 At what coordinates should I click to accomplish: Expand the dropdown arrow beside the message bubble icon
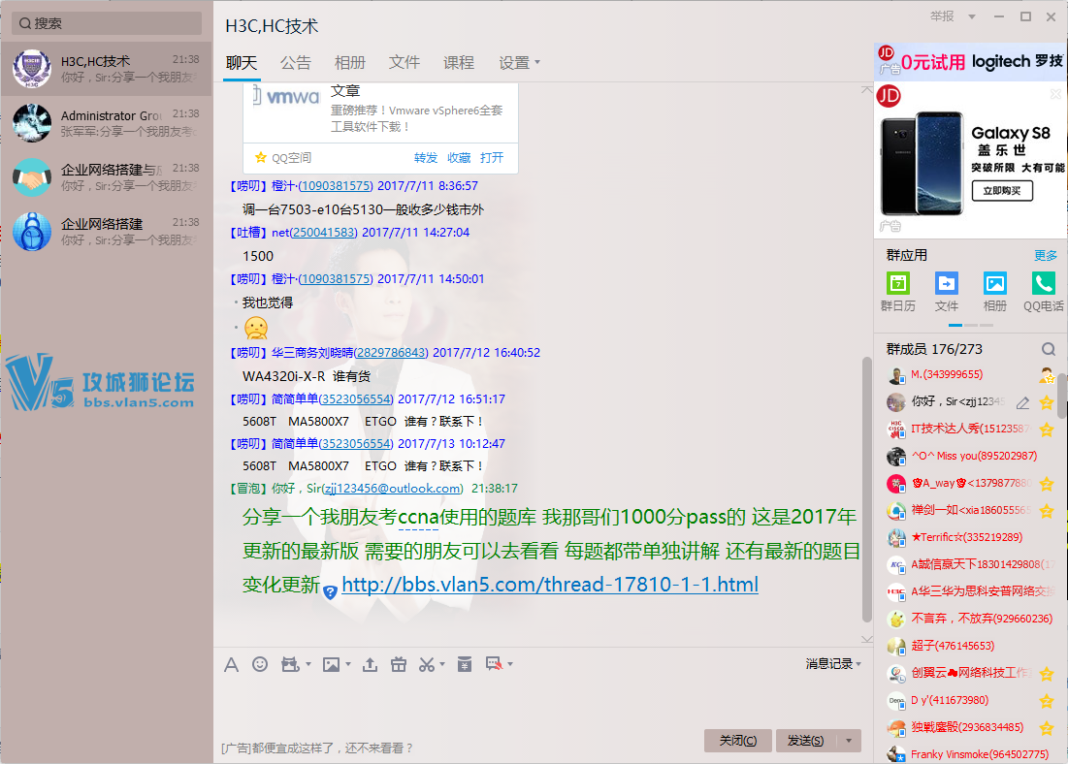point(510,664)
